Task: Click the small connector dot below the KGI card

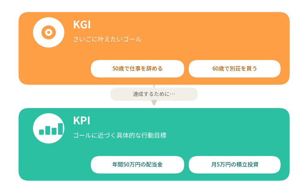Action: click(154, 86)
